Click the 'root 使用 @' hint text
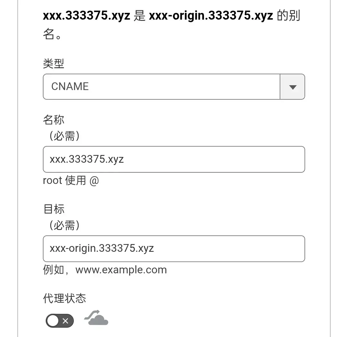The width and height of the screenshot is (348, 337). coord(71,180)
